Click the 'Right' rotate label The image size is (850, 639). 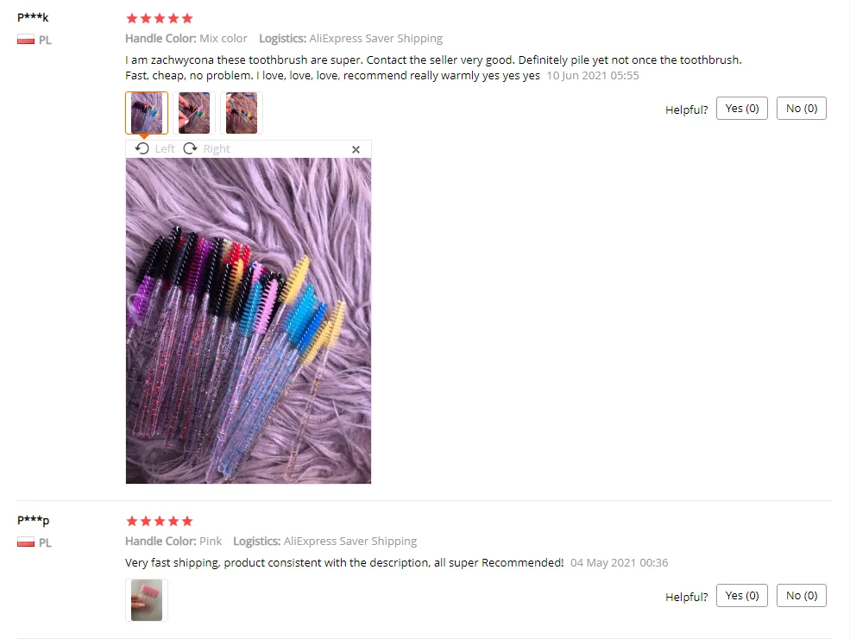[x=217, y=148]
